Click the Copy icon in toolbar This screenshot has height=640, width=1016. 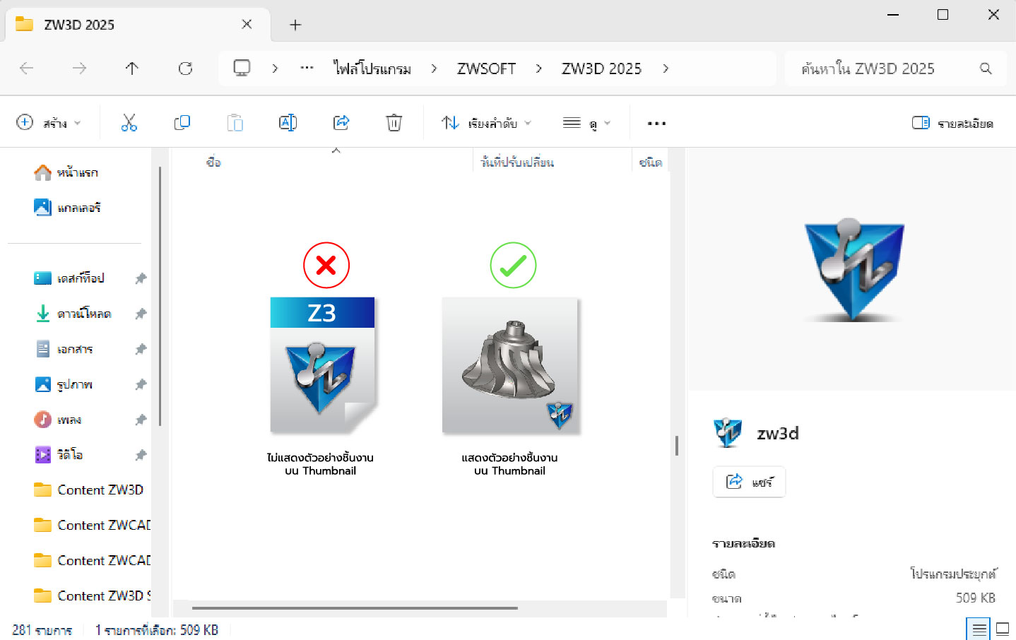coord(182,123)
